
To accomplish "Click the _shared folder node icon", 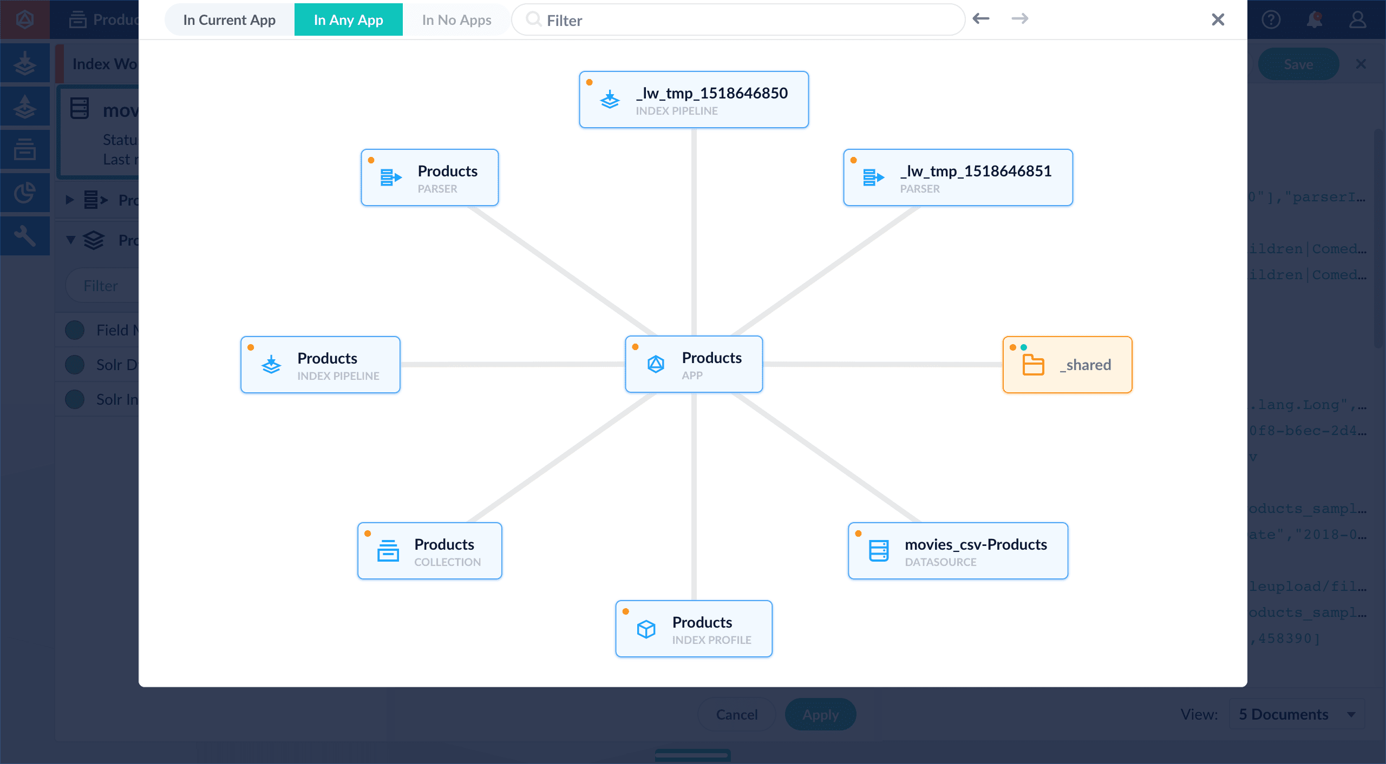I will [x=1033, y=365].
